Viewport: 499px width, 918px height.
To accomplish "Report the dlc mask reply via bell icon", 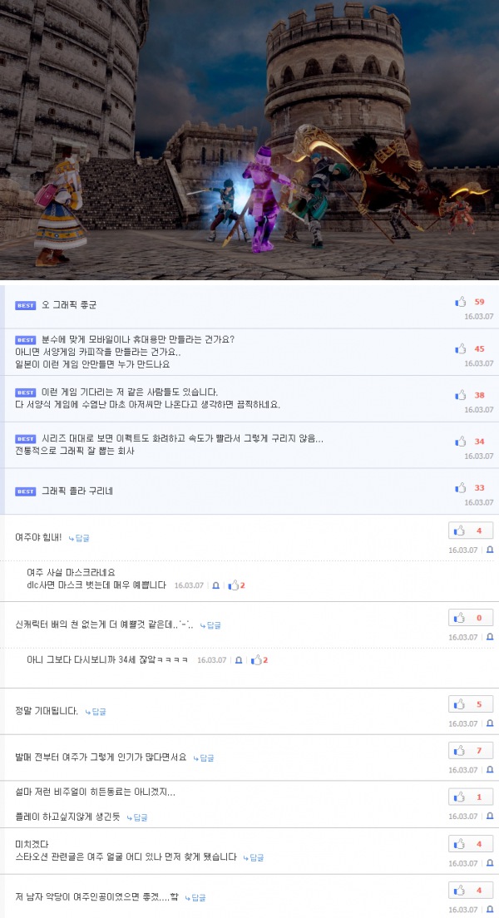I will (x=215, y=585).
